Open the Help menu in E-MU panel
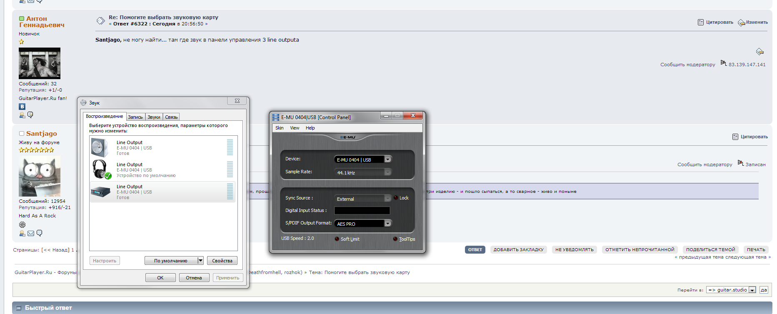 [x=310, y=128]
